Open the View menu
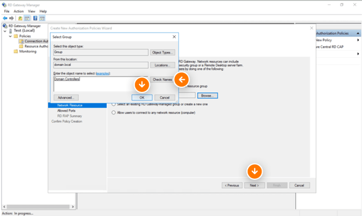The image size is (362, 216). tap(31, 11)
